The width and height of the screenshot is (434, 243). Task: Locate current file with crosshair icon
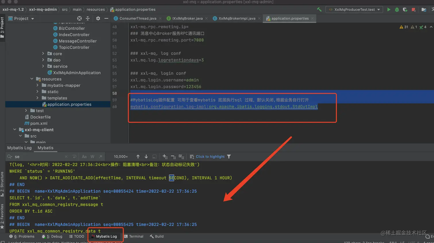80,18
